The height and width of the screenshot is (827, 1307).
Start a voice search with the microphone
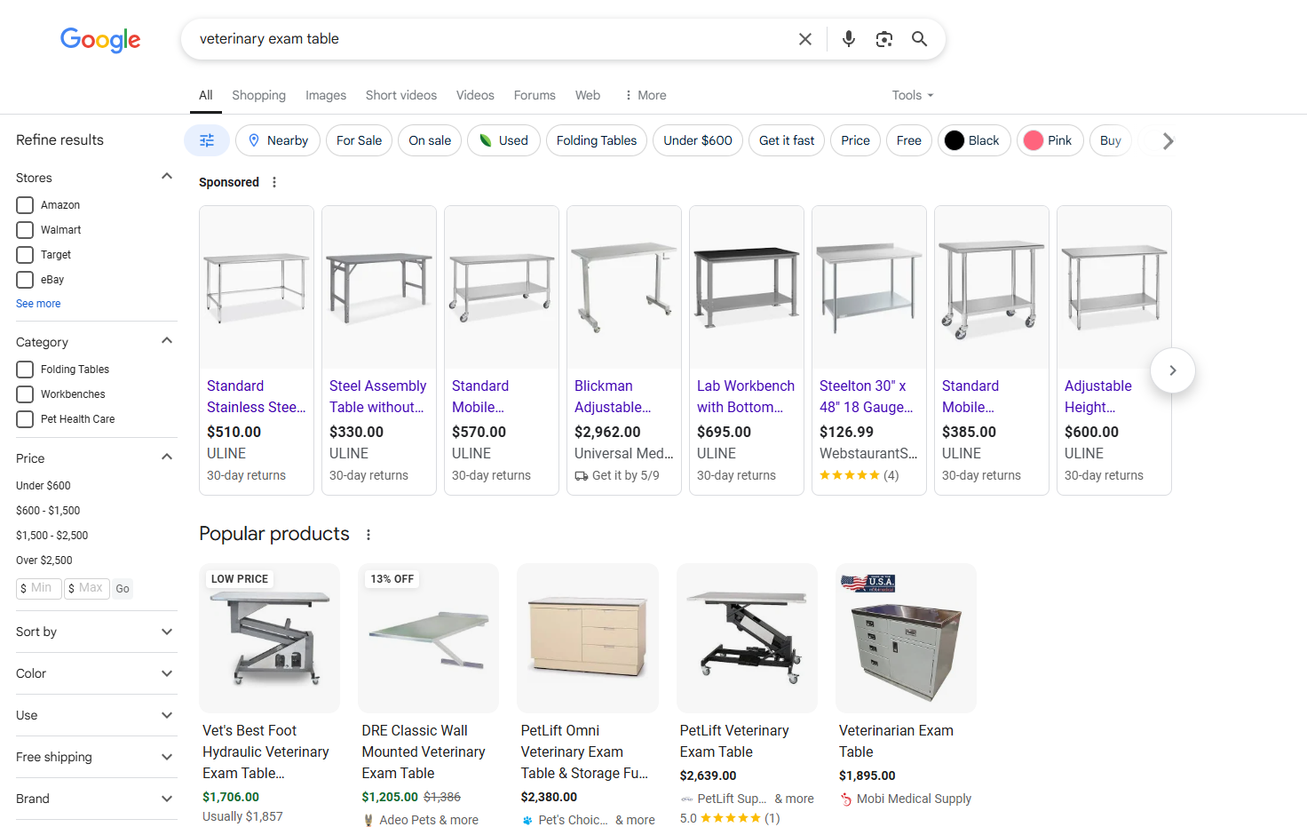849,39
